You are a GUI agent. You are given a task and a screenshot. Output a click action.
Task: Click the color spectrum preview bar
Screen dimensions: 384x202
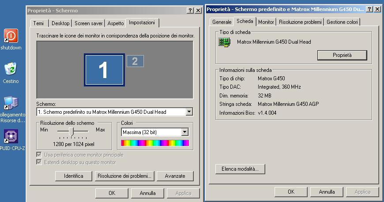point(155,143)
